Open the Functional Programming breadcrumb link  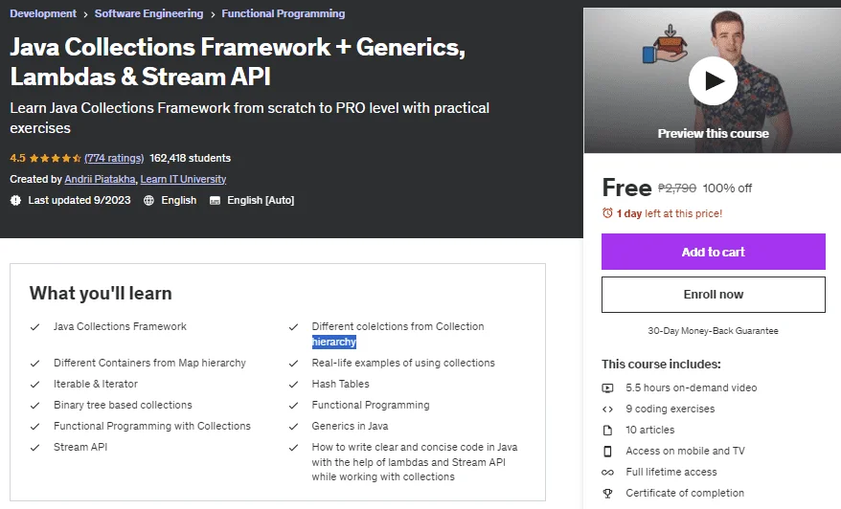click(x=284, y=13)
